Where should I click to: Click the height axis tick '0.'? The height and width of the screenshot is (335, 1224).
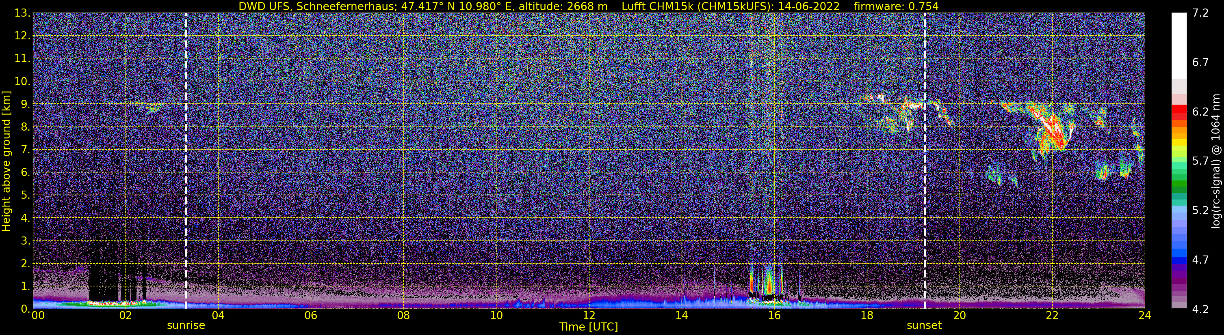tap(25, 309)
